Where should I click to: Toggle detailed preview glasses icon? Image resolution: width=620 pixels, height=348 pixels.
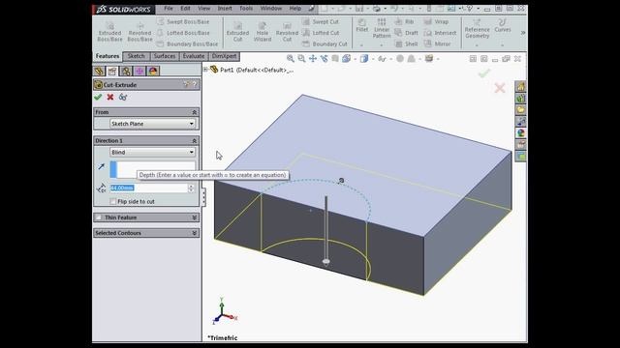click(123, 97)
